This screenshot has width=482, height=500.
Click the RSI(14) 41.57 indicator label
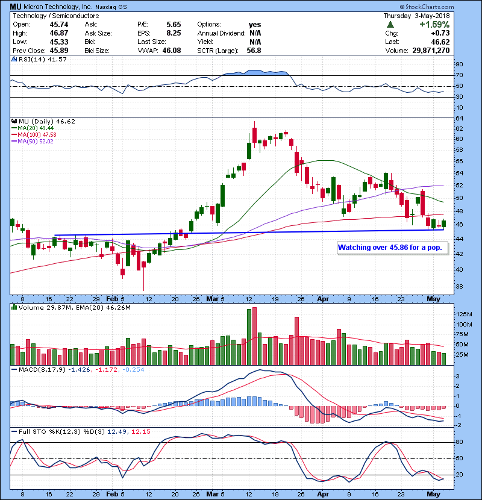(43, 59)
